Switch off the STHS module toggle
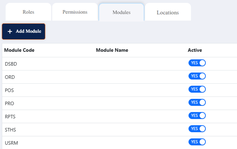 [197, 129]
